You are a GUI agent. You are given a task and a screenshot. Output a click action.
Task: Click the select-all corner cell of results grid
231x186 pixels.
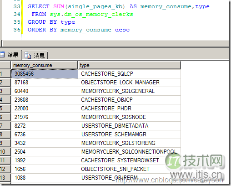pyautogui.click(x=5, y=65)
